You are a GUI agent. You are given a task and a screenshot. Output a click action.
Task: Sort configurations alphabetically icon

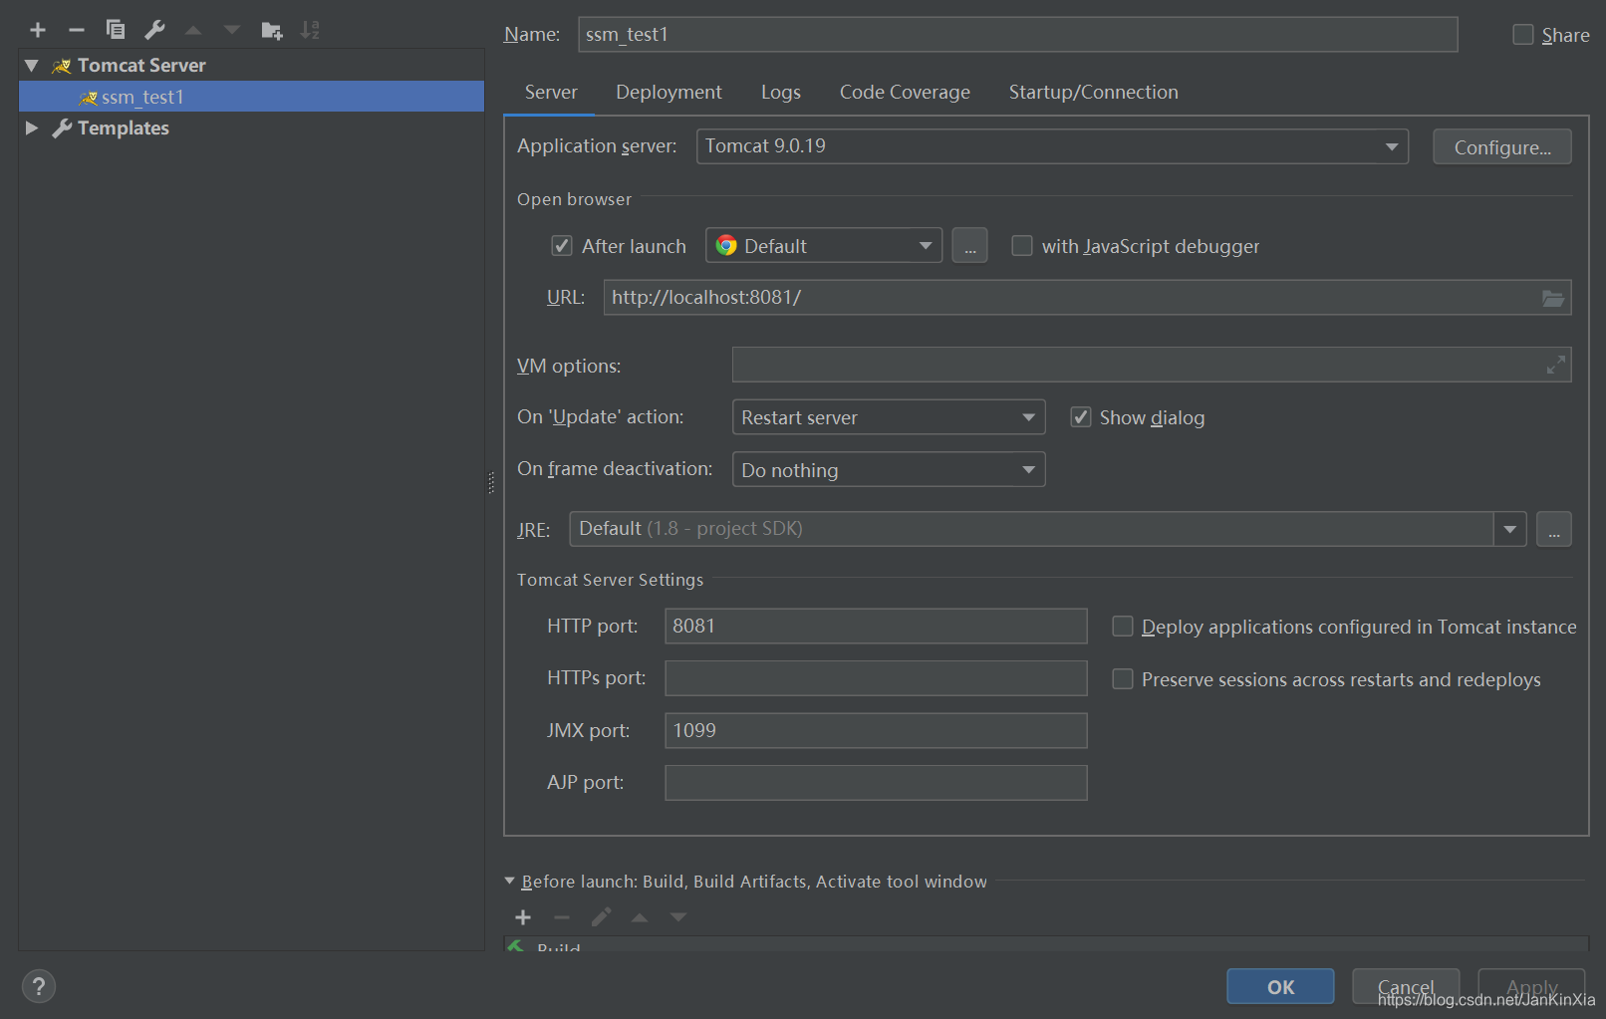[x=310, y=30]
